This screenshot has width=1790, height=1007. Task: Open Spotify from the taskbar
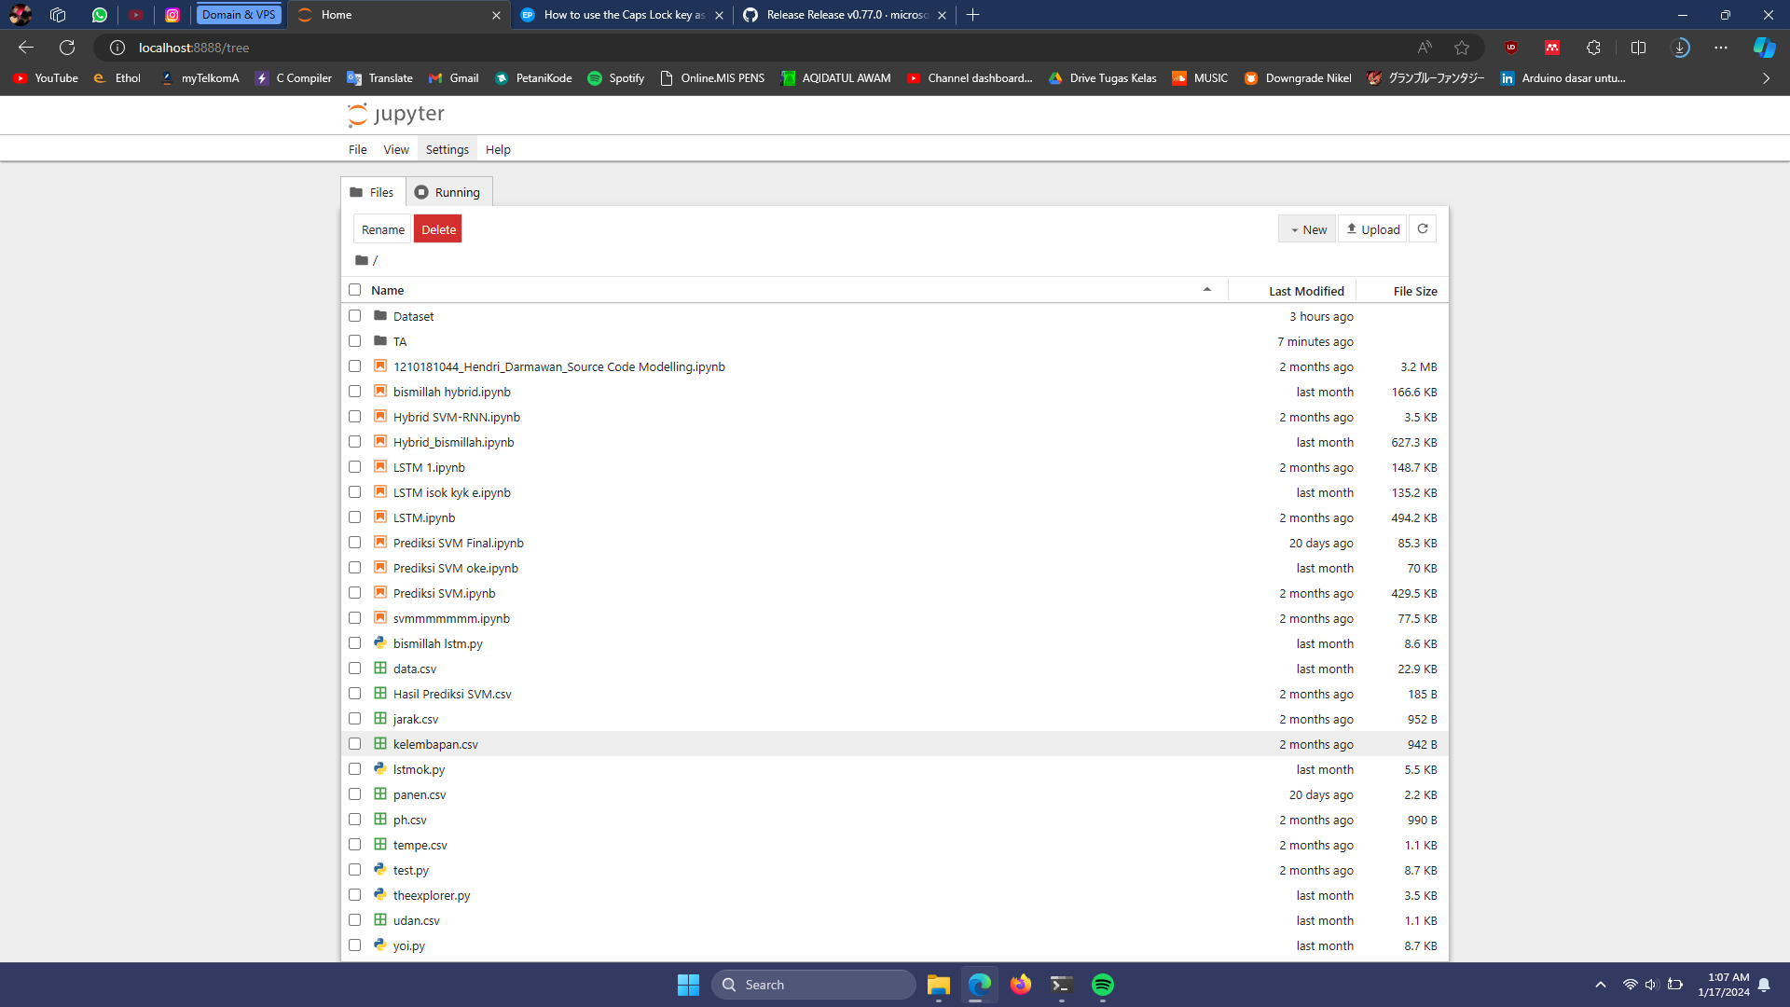pos(1102,985)
